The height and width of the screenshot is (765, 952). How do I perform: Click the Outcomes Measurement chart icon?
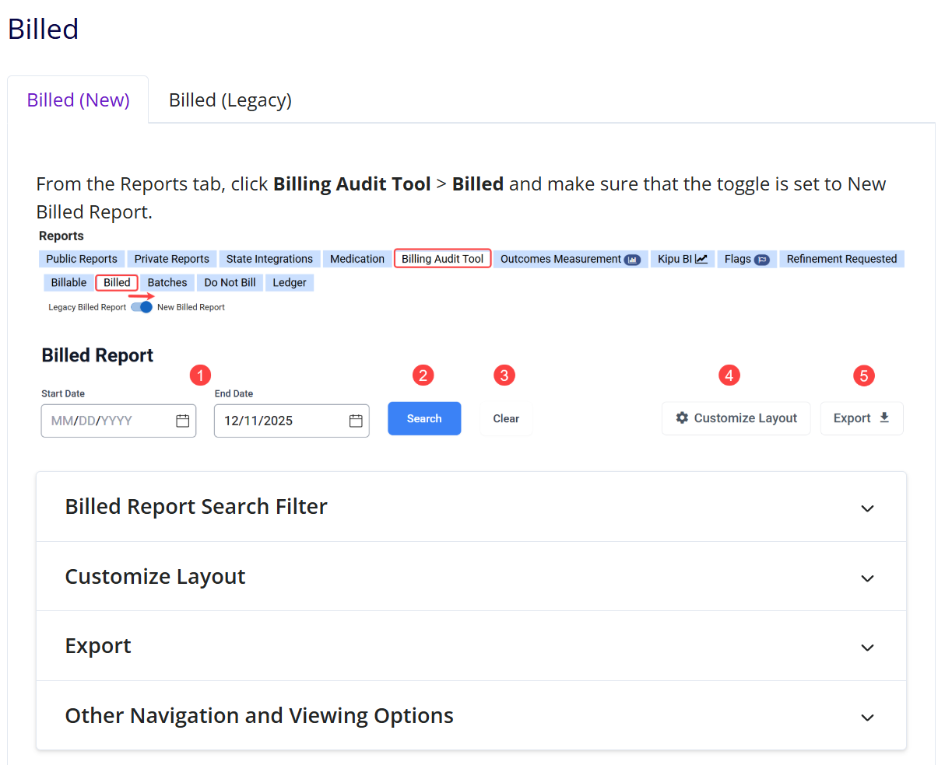click(x=632, y=260)
